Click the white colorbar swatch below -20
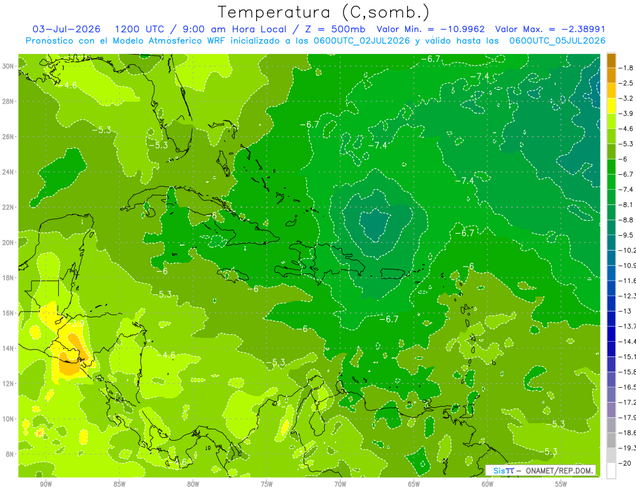Viewport: 636px width, 491px height. [x=611, y=470]
